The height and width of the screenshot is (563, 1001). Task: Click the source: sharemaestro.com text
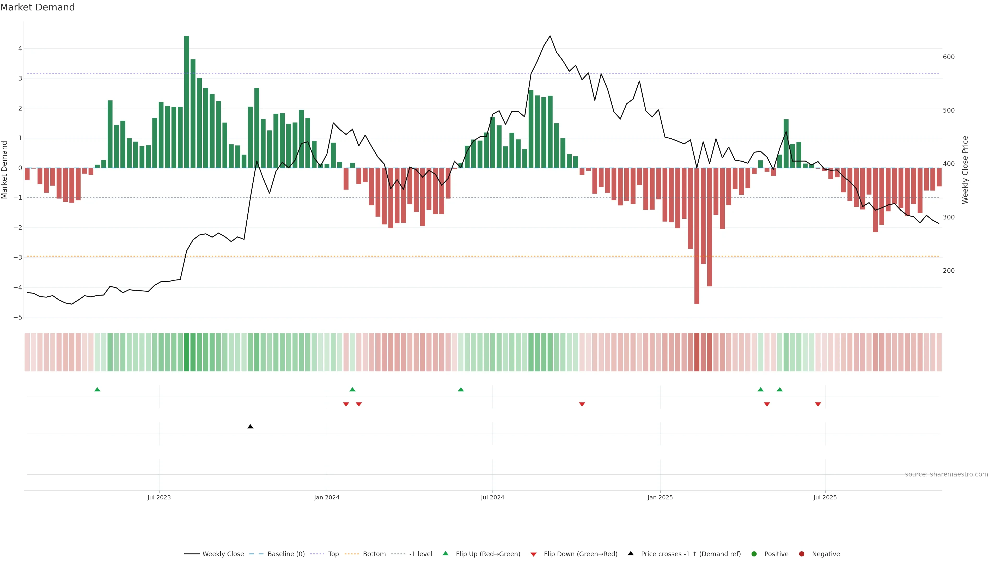[x=946, y=474]
